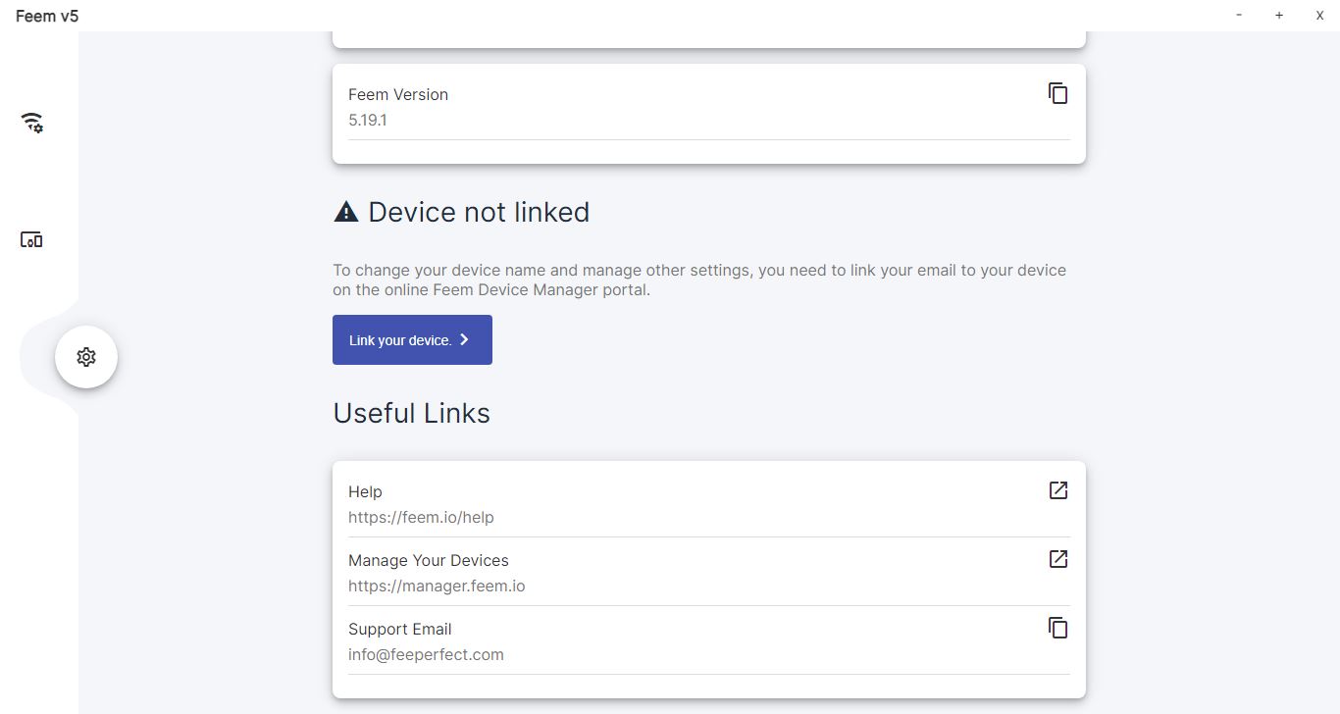Image resolution: width=1340 pixels, height=714 pixels.
Task: Open the devices sidebar icon
Action: click(31, 240)
